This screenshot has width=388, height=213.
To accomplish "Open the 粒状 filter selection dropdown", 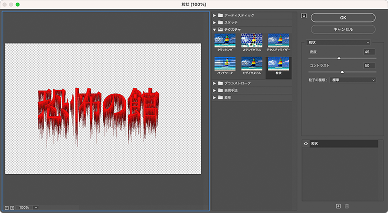I will 339,42.
